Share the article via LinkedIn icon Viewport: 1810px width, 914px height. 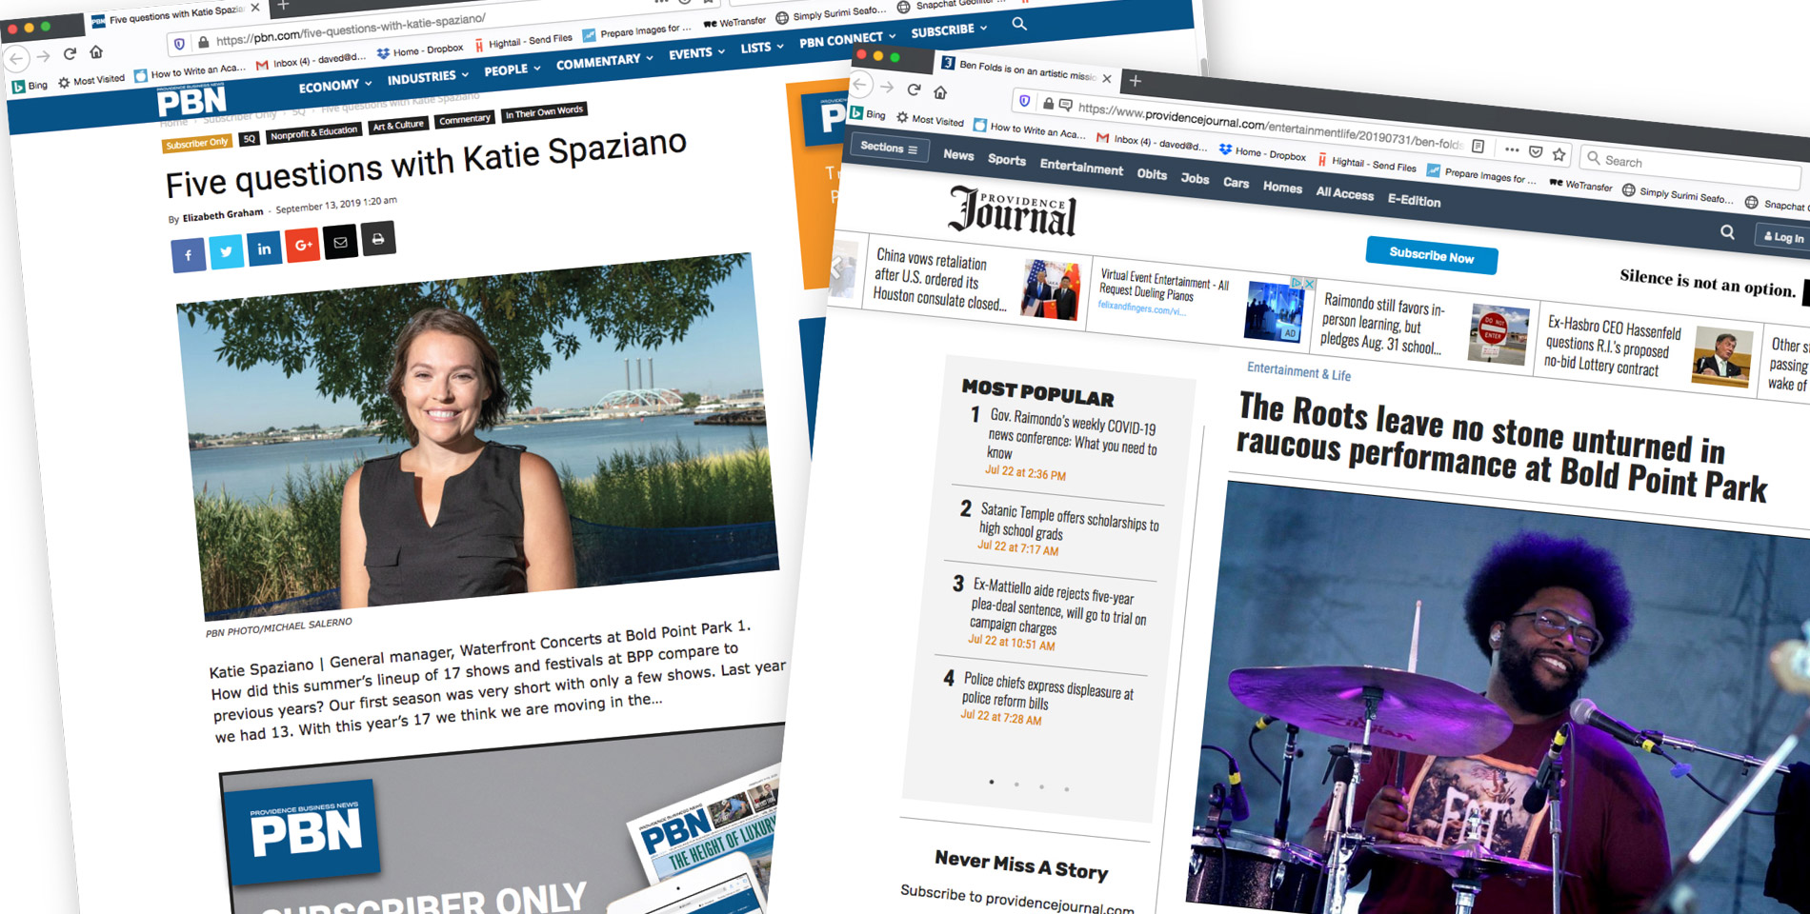[264, 248]
